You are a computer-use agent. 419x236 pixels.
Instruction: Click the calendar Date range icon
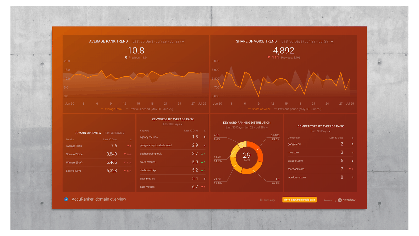point(261,200)
